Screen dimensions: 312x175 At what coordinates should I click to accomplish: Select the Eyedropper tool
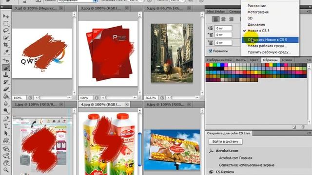pos(6,52)
